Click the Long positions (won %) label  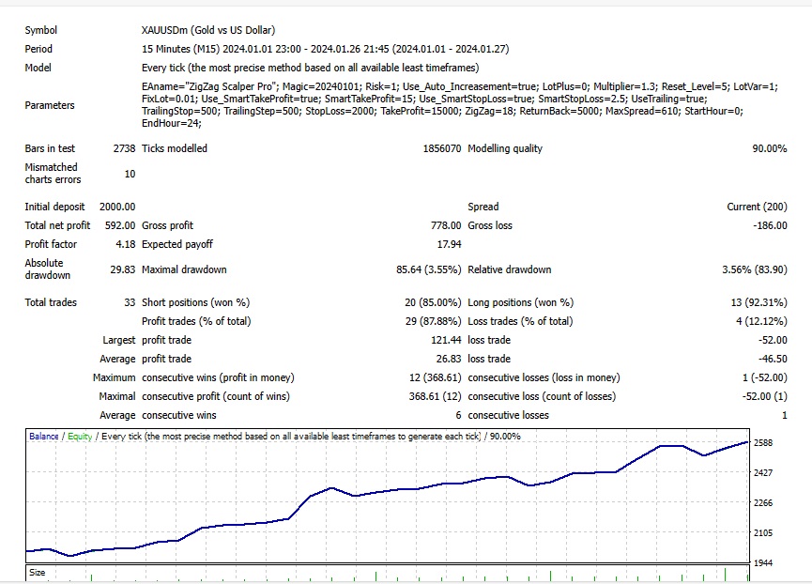tap(520, 303)
